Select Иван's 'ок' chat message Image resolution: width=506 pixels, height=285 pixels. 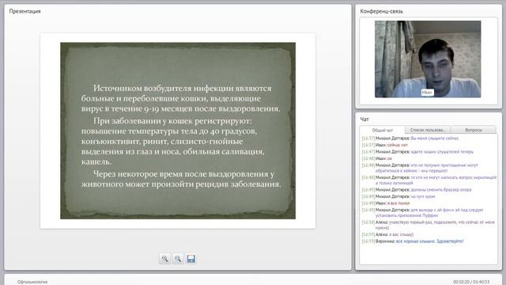coord(377,158)
